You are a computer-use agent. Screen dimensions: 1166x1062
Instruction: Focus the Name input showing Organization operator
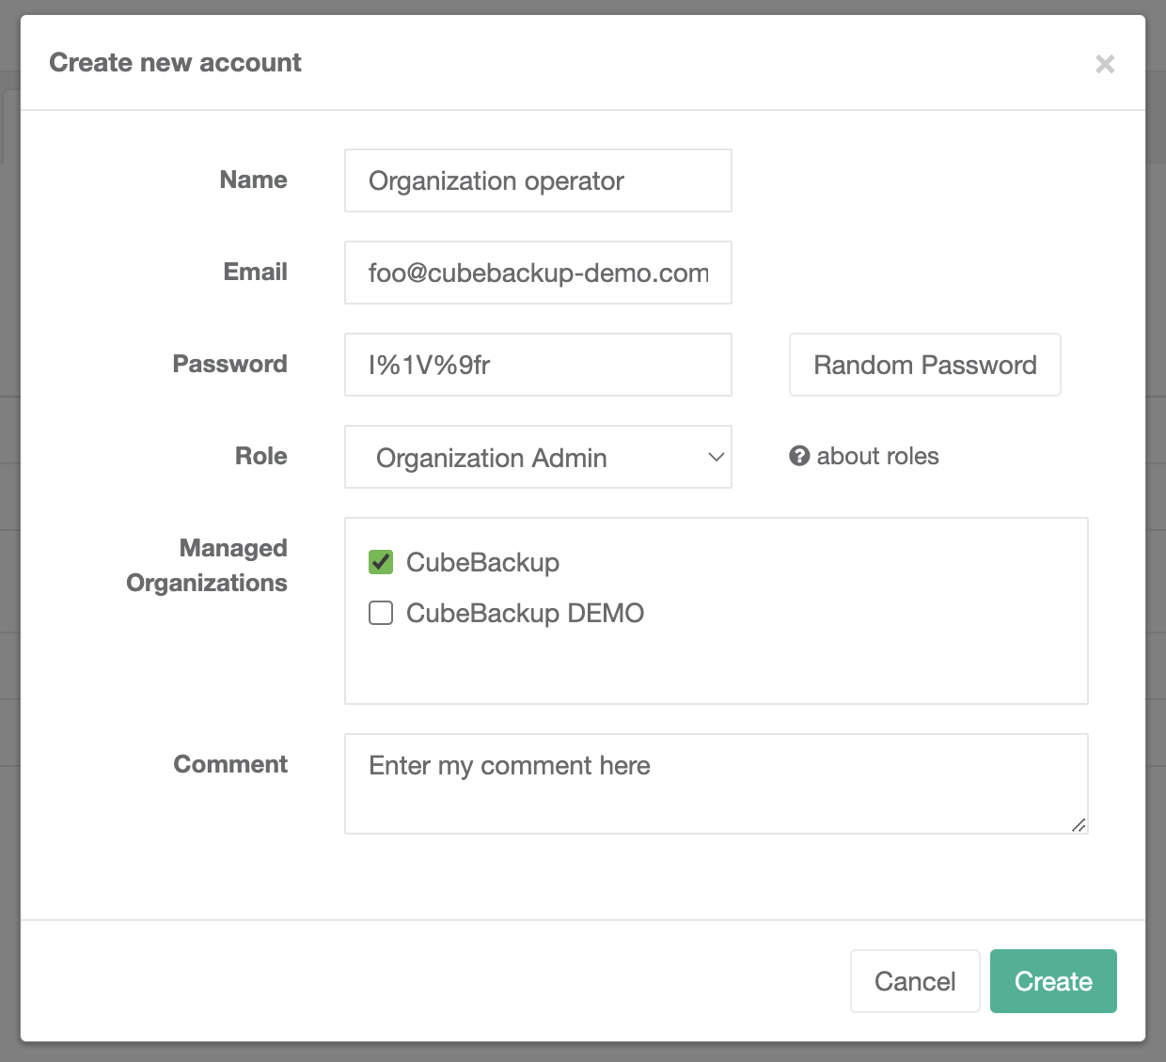(x=538, y=180)
